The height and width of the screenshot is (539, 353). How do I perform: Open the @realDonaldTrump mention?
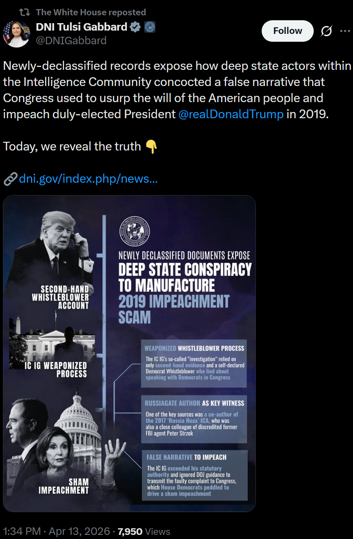pyautogui.click(x=231, y=114)
